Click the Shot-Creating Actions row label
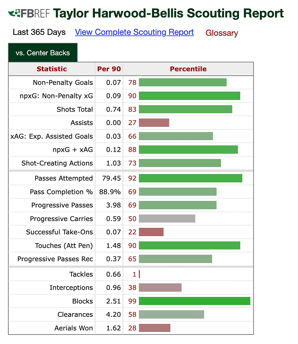The image size is (298, 344). point(57,163)
